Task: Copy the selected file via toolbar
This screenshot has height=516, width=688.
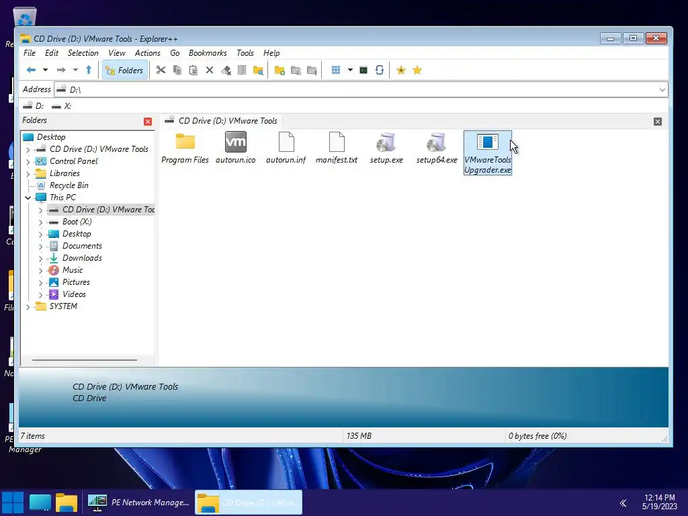Action: point(177,70)
